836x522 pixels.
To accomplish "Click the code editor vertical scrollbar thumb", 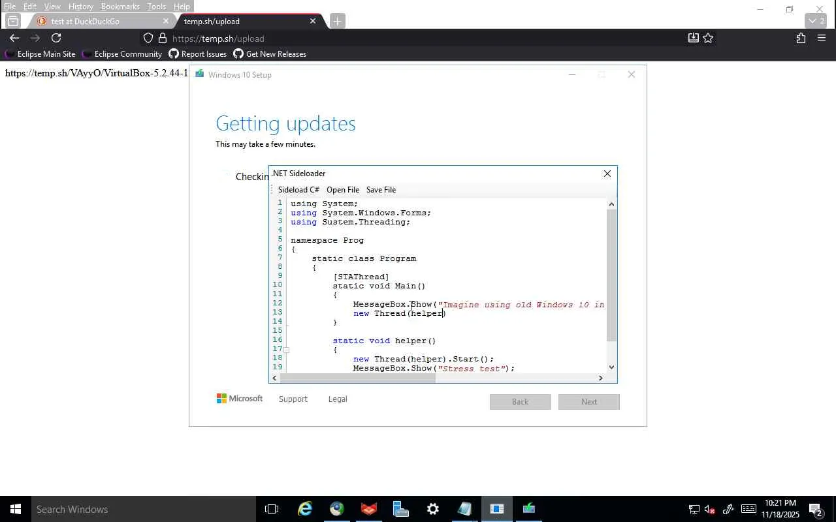I will [x=611, y=275].
